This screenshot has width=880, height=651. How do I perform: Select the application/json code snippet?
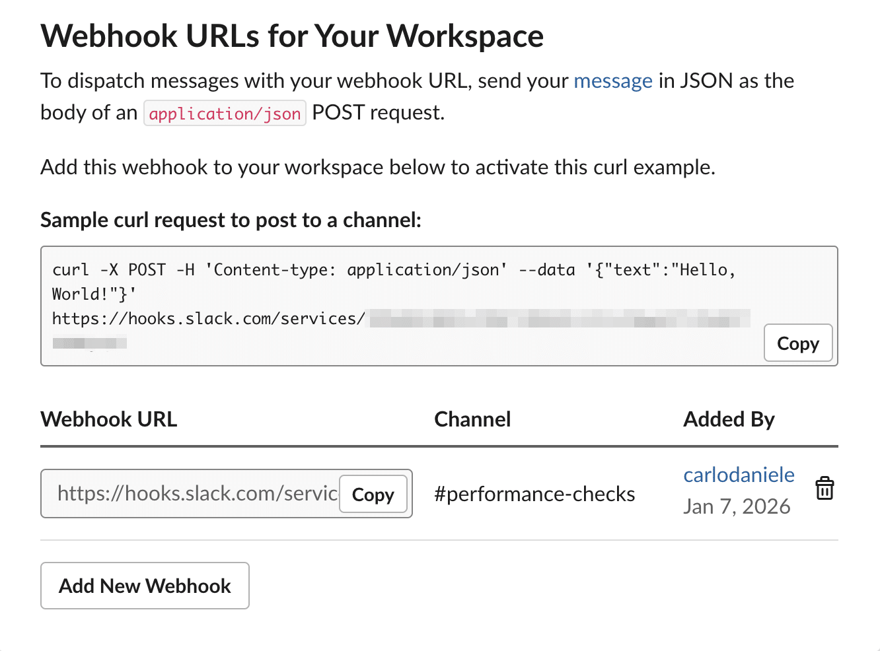pyautogui.click(x=225, y=113)
